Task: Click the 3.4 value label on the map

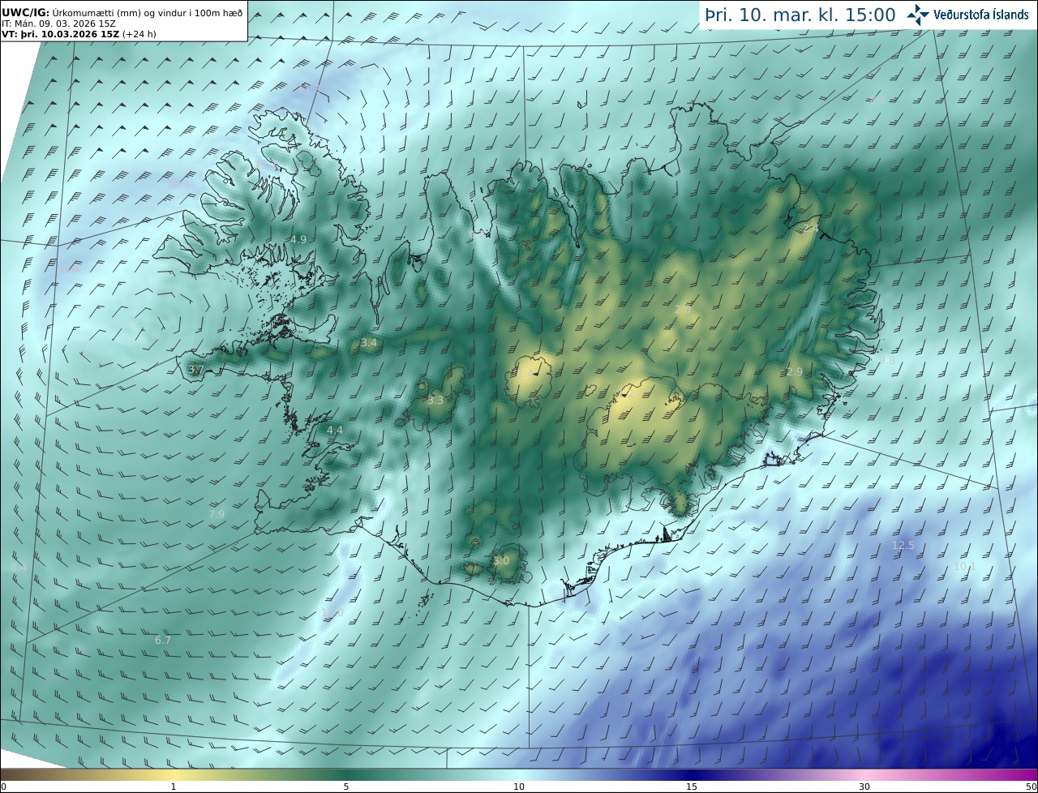Action: point(368,343)
